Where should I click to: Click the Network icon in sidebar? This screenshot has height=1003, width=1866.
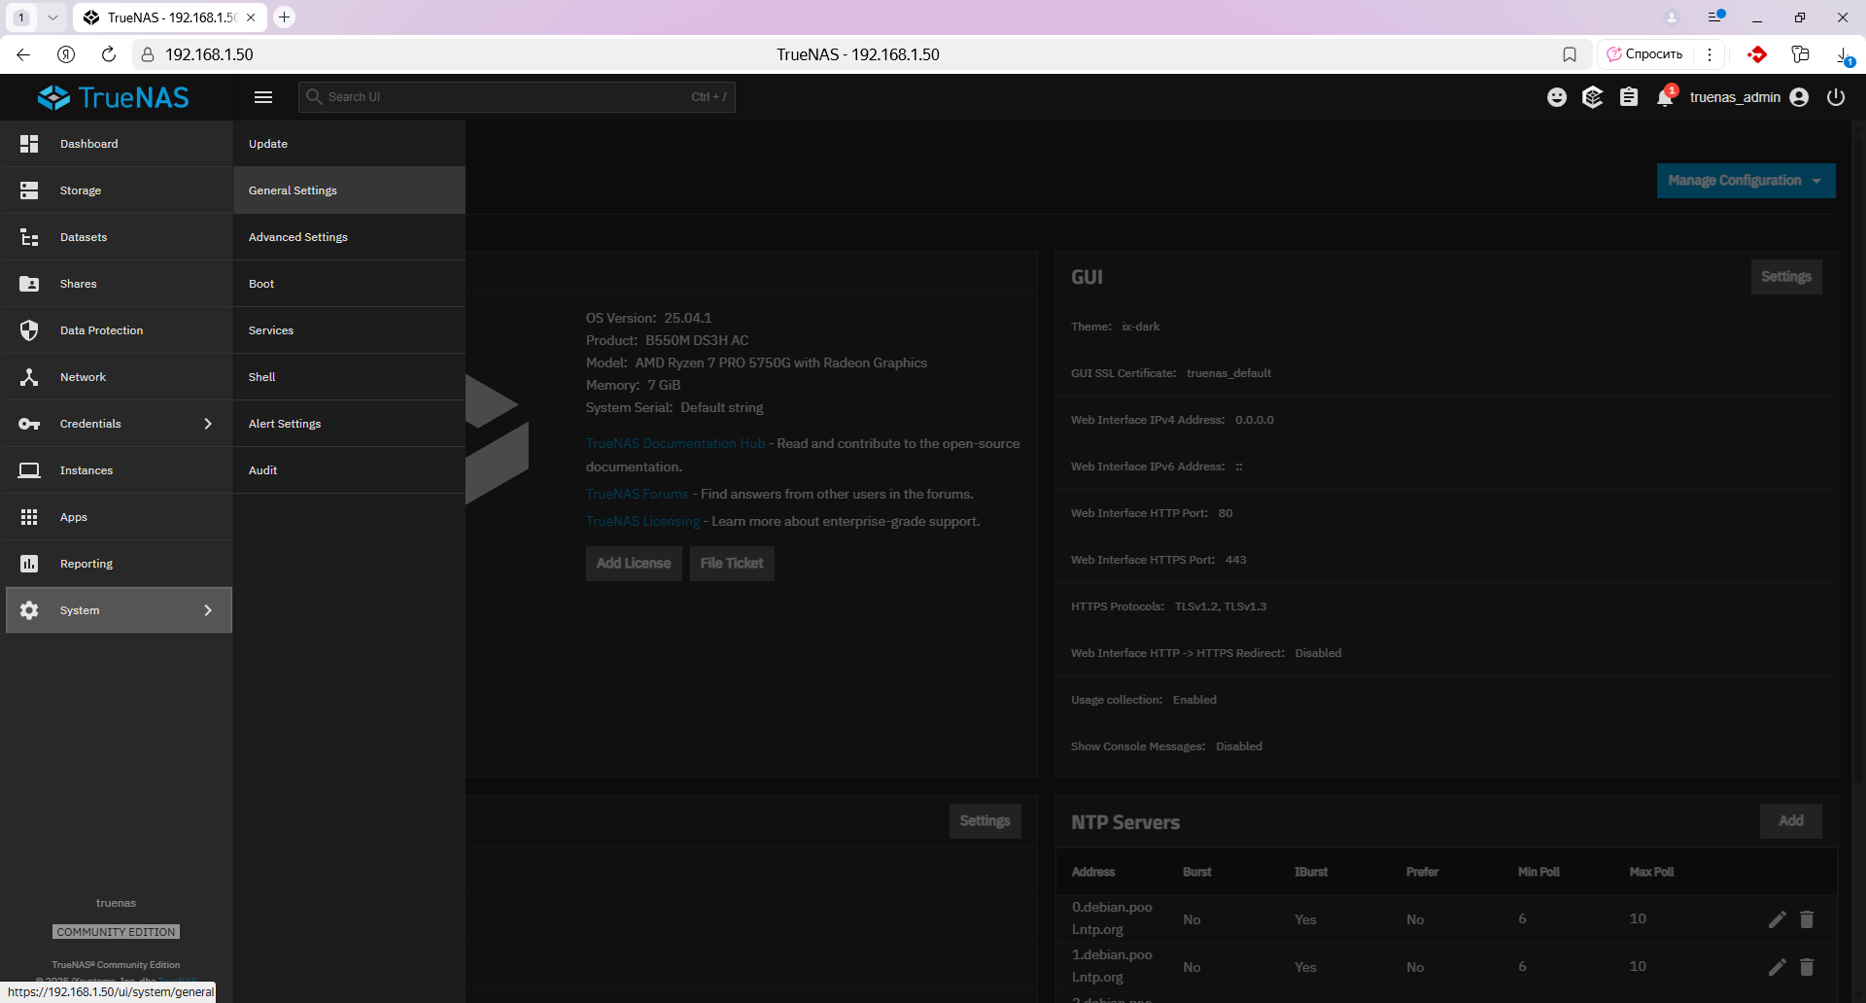pos(29,377)
